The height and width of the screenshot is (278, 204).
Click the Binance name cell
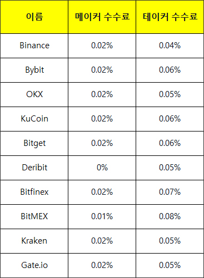34,46
